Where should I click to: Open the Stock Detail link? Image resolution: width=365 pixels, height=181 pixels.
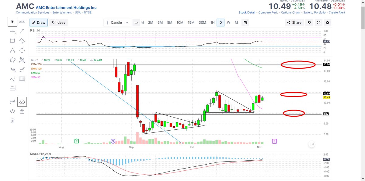[247, 12]
